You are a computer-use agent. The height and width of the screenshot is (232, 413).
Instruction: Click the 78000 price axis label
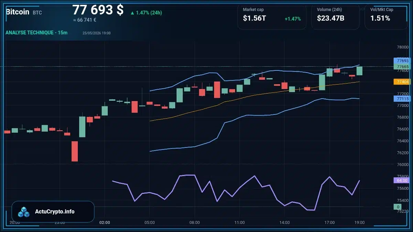[402, 47]
